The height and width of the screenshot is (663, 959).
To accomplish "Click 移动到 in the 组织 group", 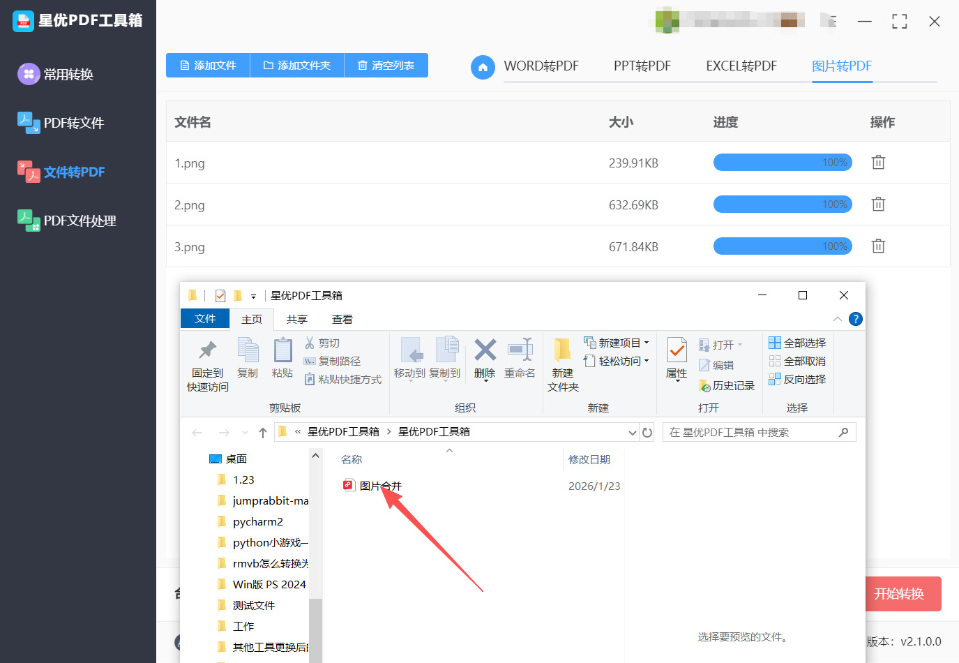I will click(x=409, y=359).
